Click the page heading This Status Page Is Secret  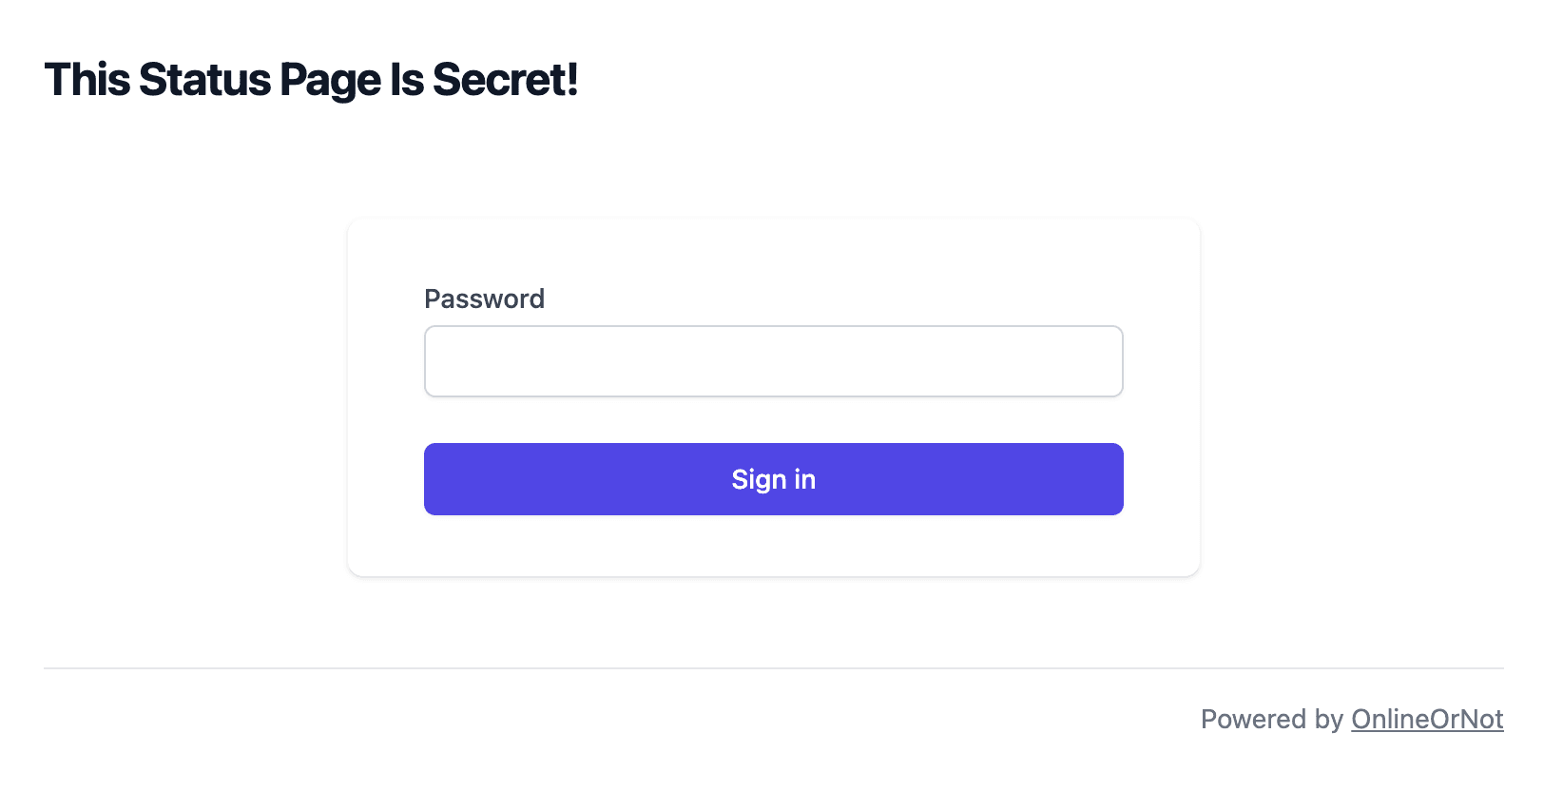312,80
